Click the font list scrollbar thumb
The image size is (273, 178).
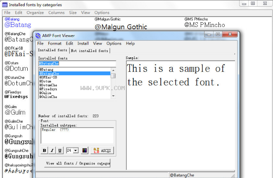(113, 76)
